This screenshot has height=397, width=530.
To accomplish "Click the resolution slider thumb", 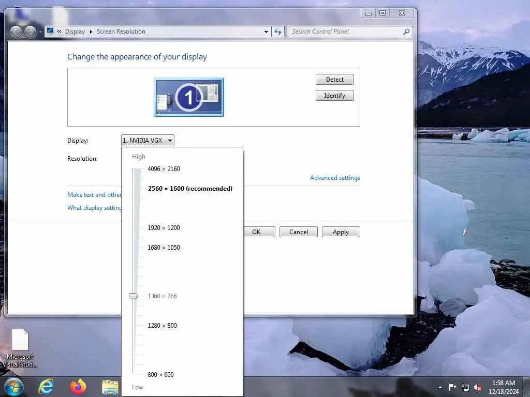I will click(134, 296).
